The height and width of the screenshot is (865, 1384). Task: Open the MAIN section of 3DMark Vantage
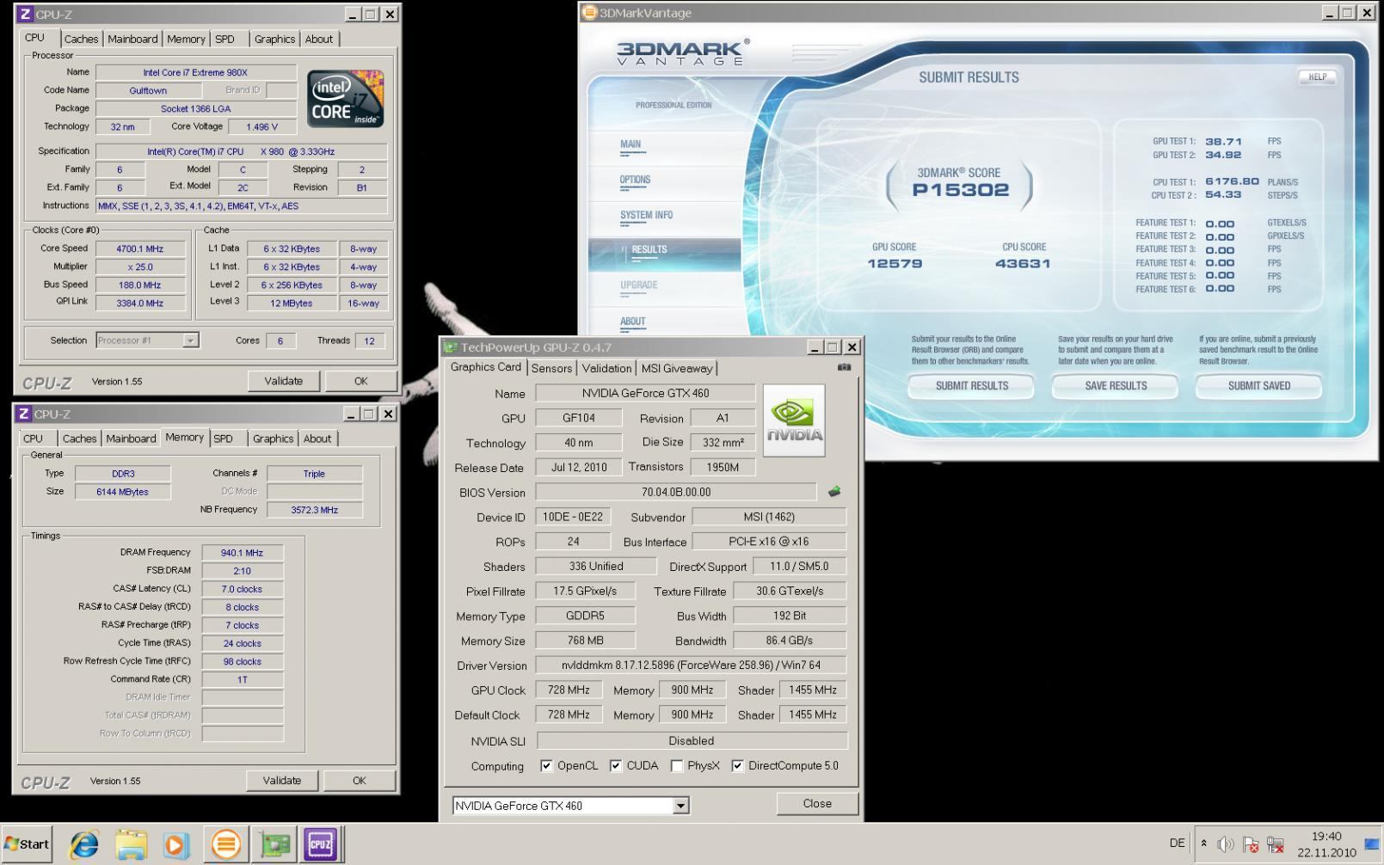(x=630, y=144)
